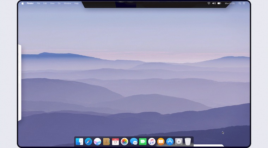Open Spotlight search magnifier icon
Viewport: 268px width, 148px height.
(240, 3)
